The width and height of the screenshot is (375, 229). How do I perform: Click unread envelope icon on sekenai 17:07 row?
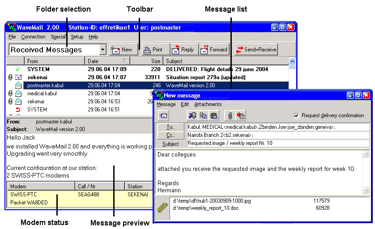(x=18, y=77)
